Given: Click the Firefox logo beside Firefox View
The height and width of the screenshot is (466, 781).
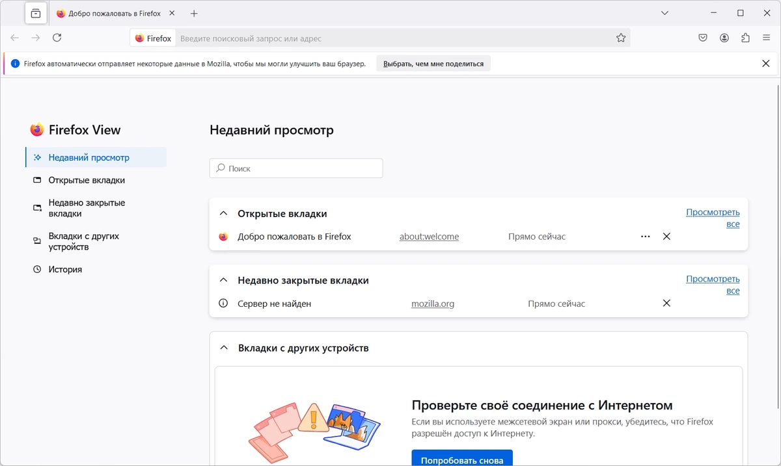Looking at the screenshot, I should point(37,130).
